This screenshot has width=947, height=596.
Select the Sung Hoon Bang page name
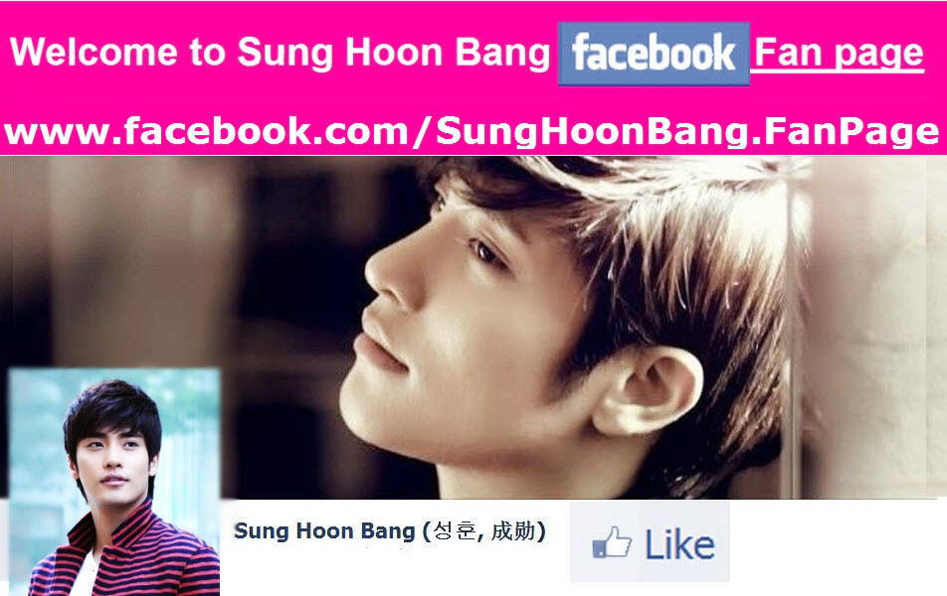coord(323,530)
